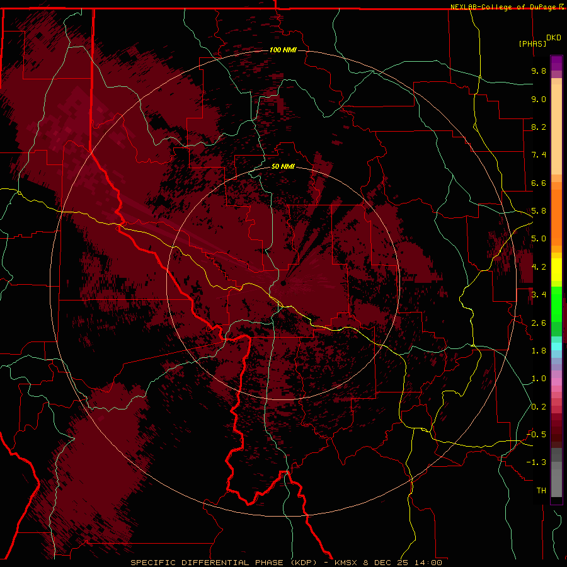Click the 3.4 value on the color scale
The width and height of the screenshot is (567, 567).
click(539, 295)
